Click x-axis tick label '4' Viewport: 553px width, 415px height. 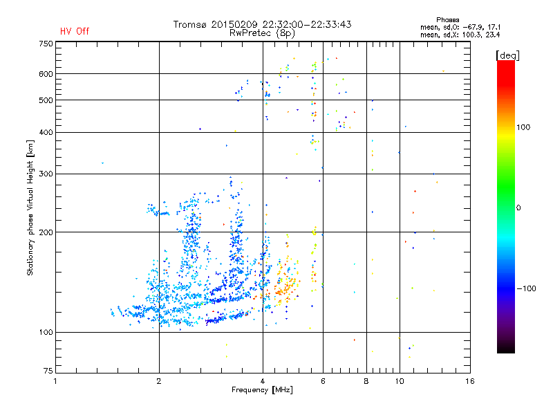263,381
